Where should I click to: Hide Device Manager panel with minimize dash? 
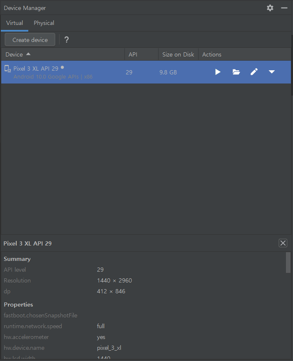tap(284, 8)
